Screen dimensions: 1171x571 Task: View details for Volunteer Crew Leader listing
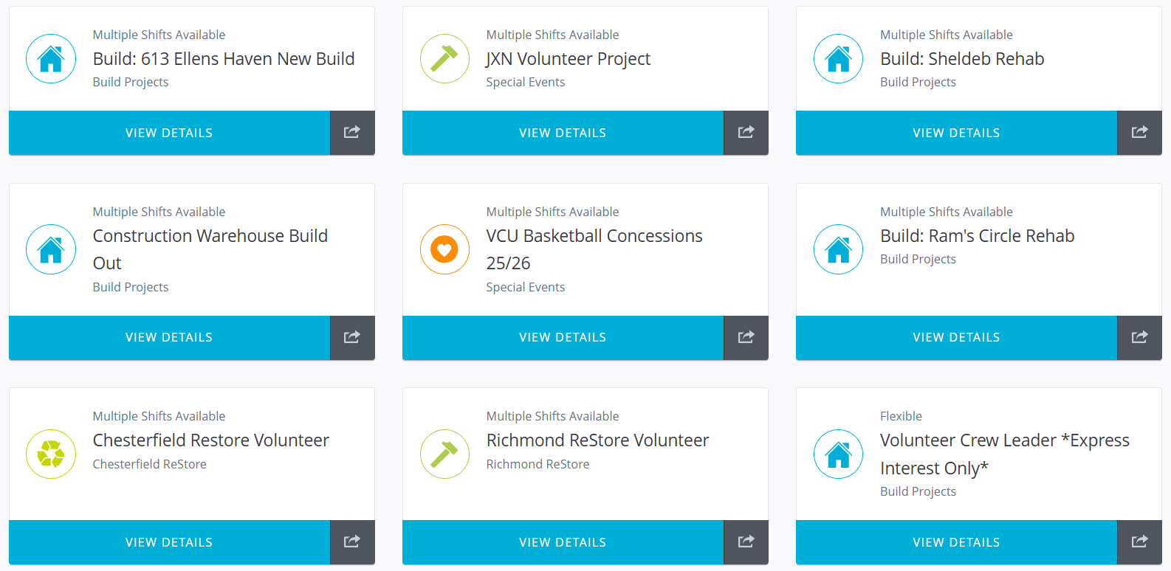pos(956,542)
